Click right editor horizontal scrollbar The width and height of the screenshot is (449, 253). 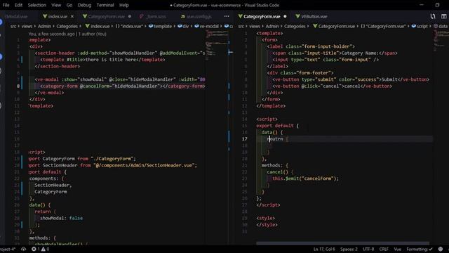pyautogui.click(x=342, y=243)
